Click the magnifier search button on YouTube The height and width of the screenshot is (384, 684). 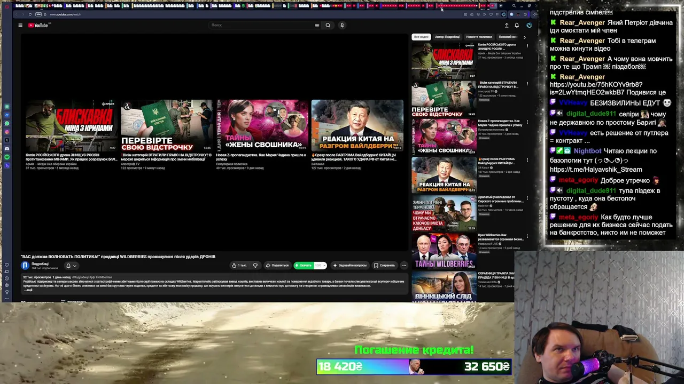click(x=328, y=25)
